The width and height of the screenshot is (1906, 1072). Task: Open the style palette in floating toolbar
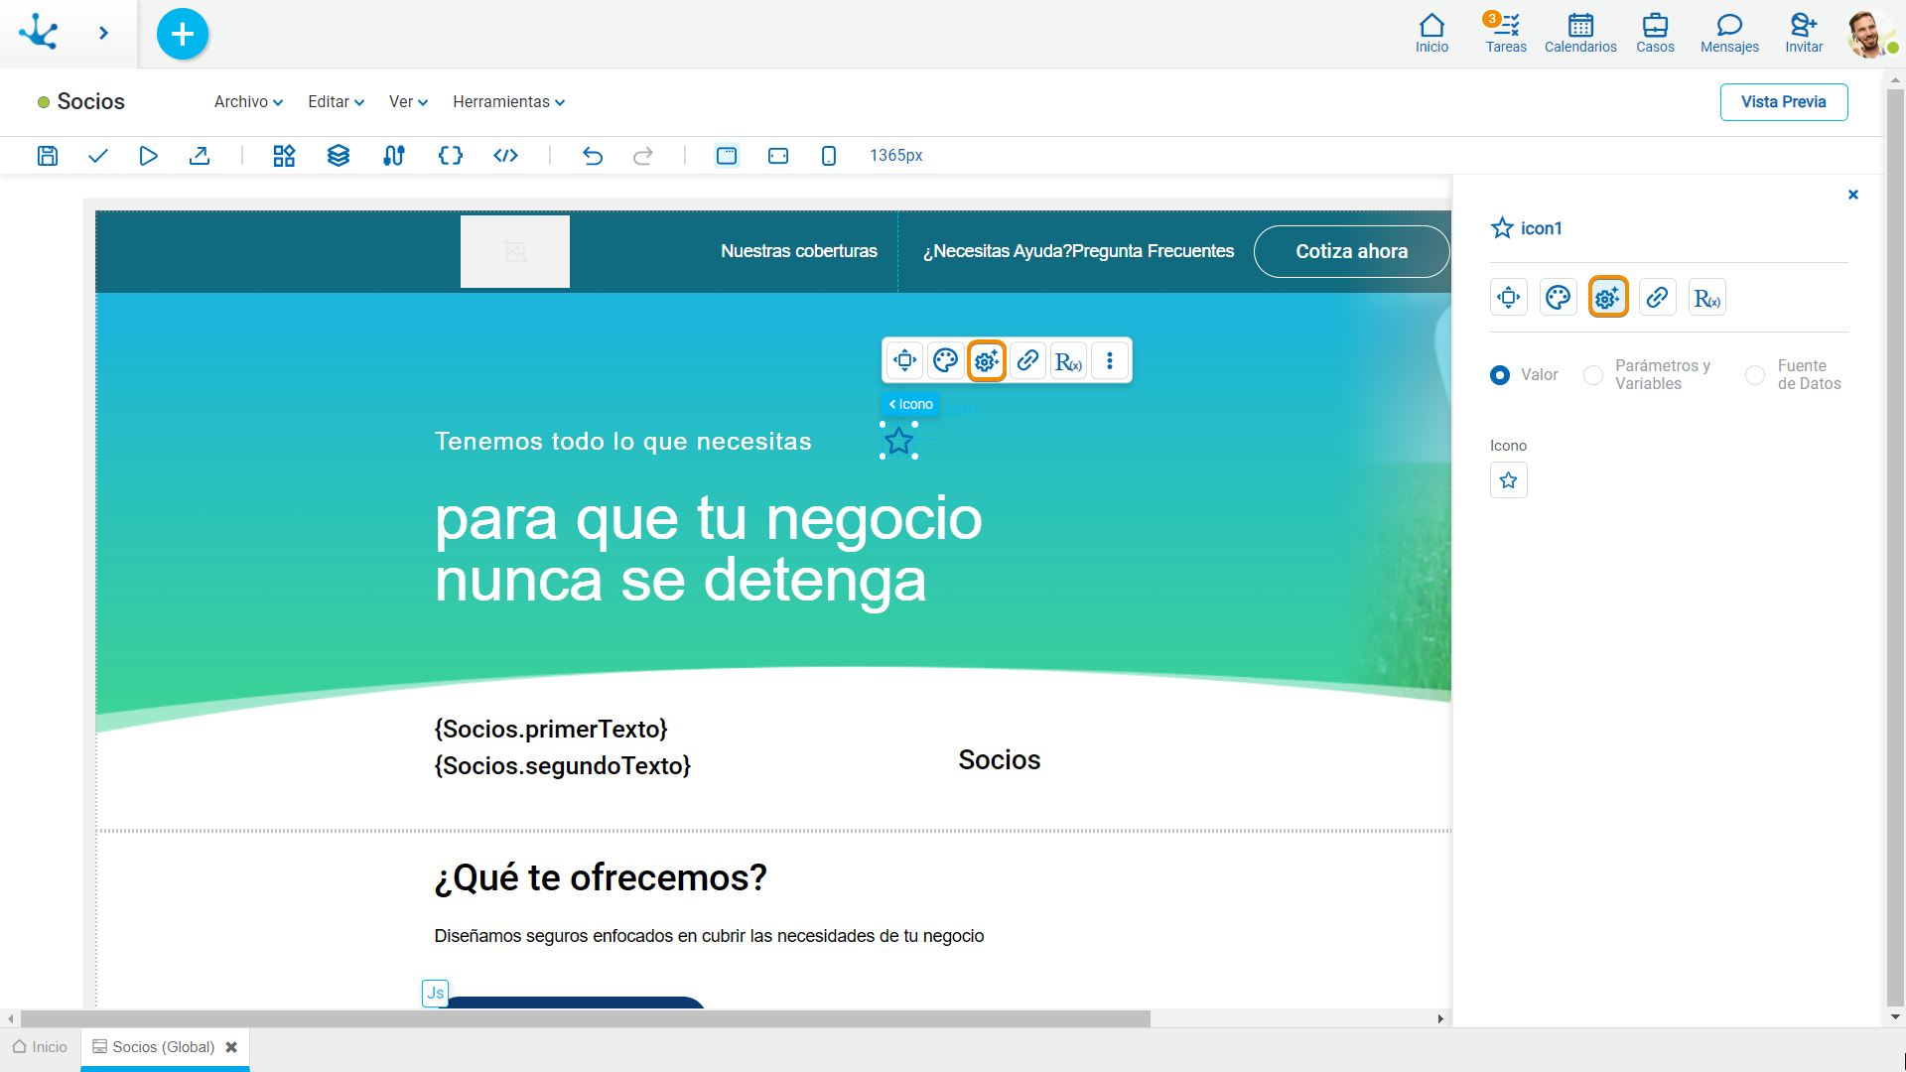[946, 360]
